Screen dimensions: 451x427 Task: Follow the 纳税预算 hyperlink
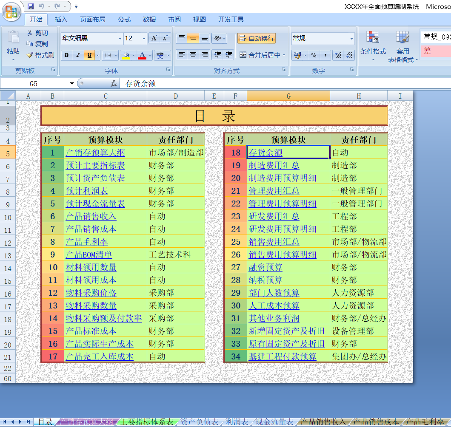coord(265,280)
